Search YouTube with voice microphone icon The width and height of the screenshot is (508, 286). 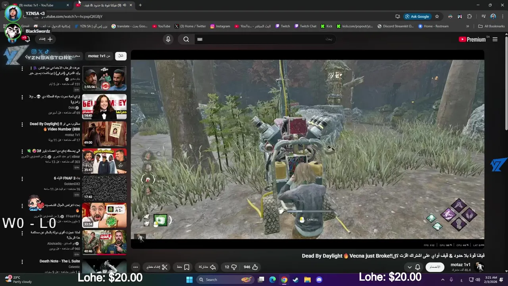tap(168, 39)
